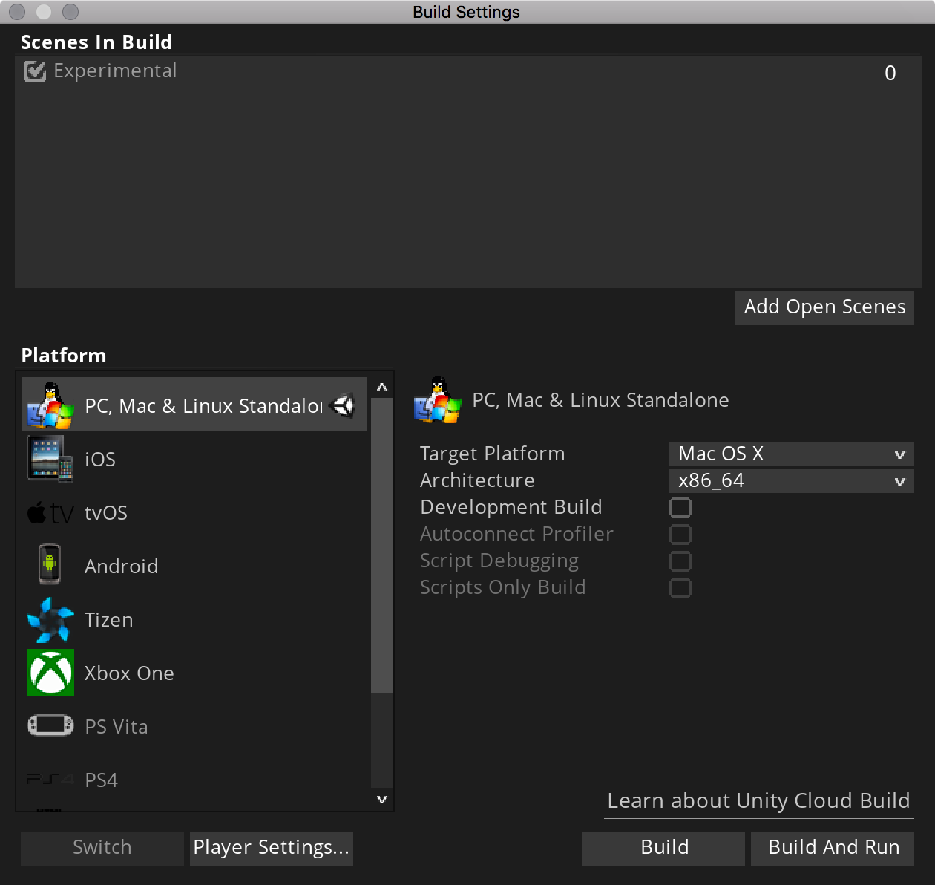Enable Scripts Only Build

680,587
